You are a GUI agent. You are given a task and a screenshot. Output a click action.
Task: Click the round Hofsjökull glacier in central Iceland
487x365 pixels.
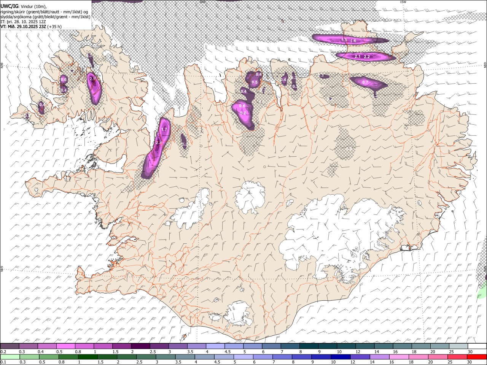[x=250, y=197]
